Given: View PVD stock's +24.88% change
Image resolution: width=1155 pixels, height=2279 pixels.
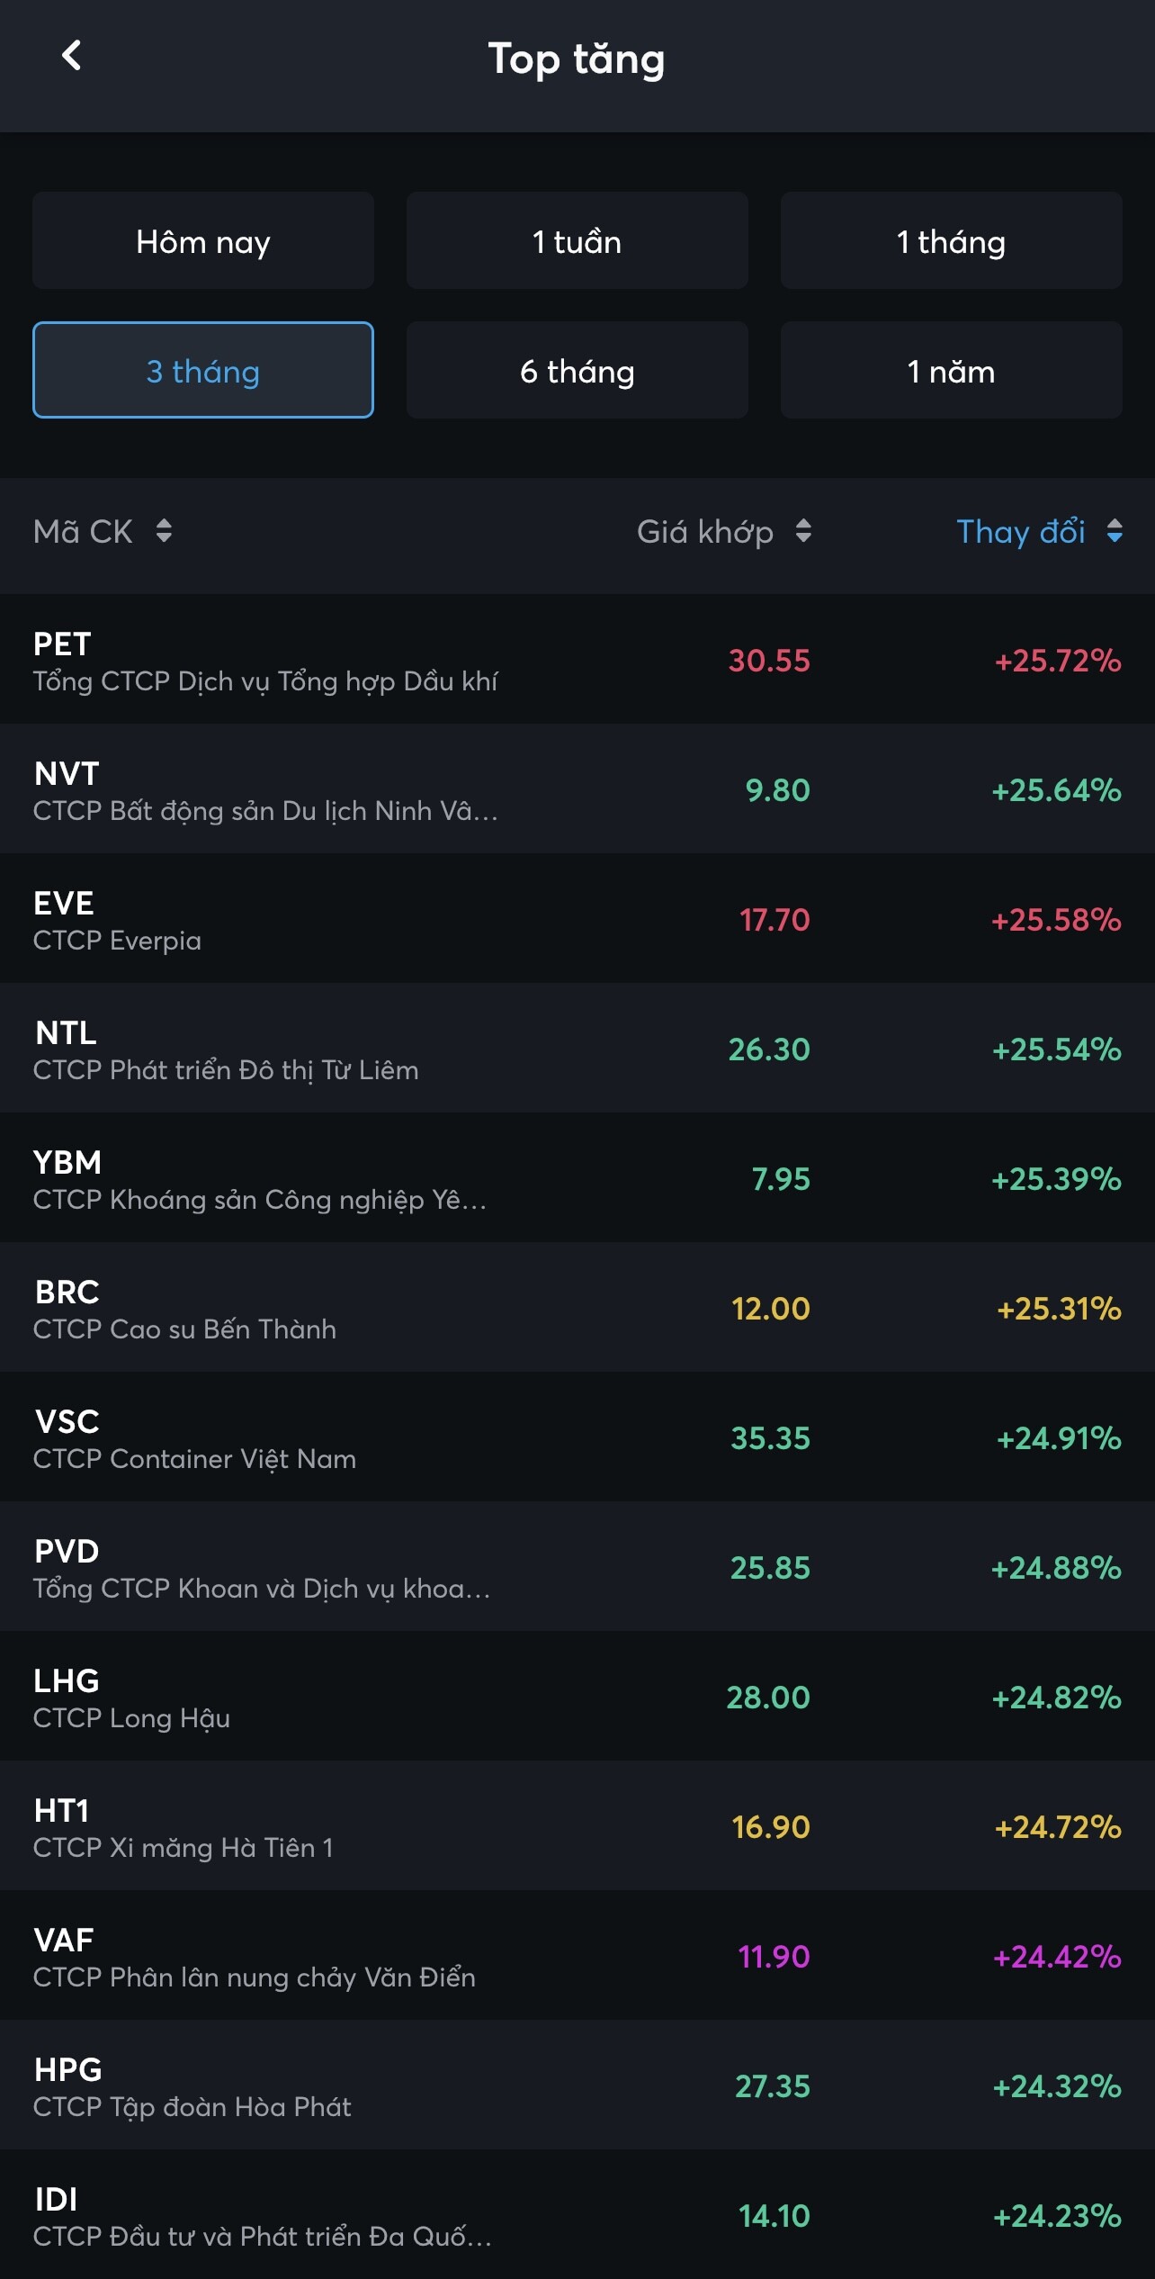Looking at the screenshot, I should [1055, 1568].
